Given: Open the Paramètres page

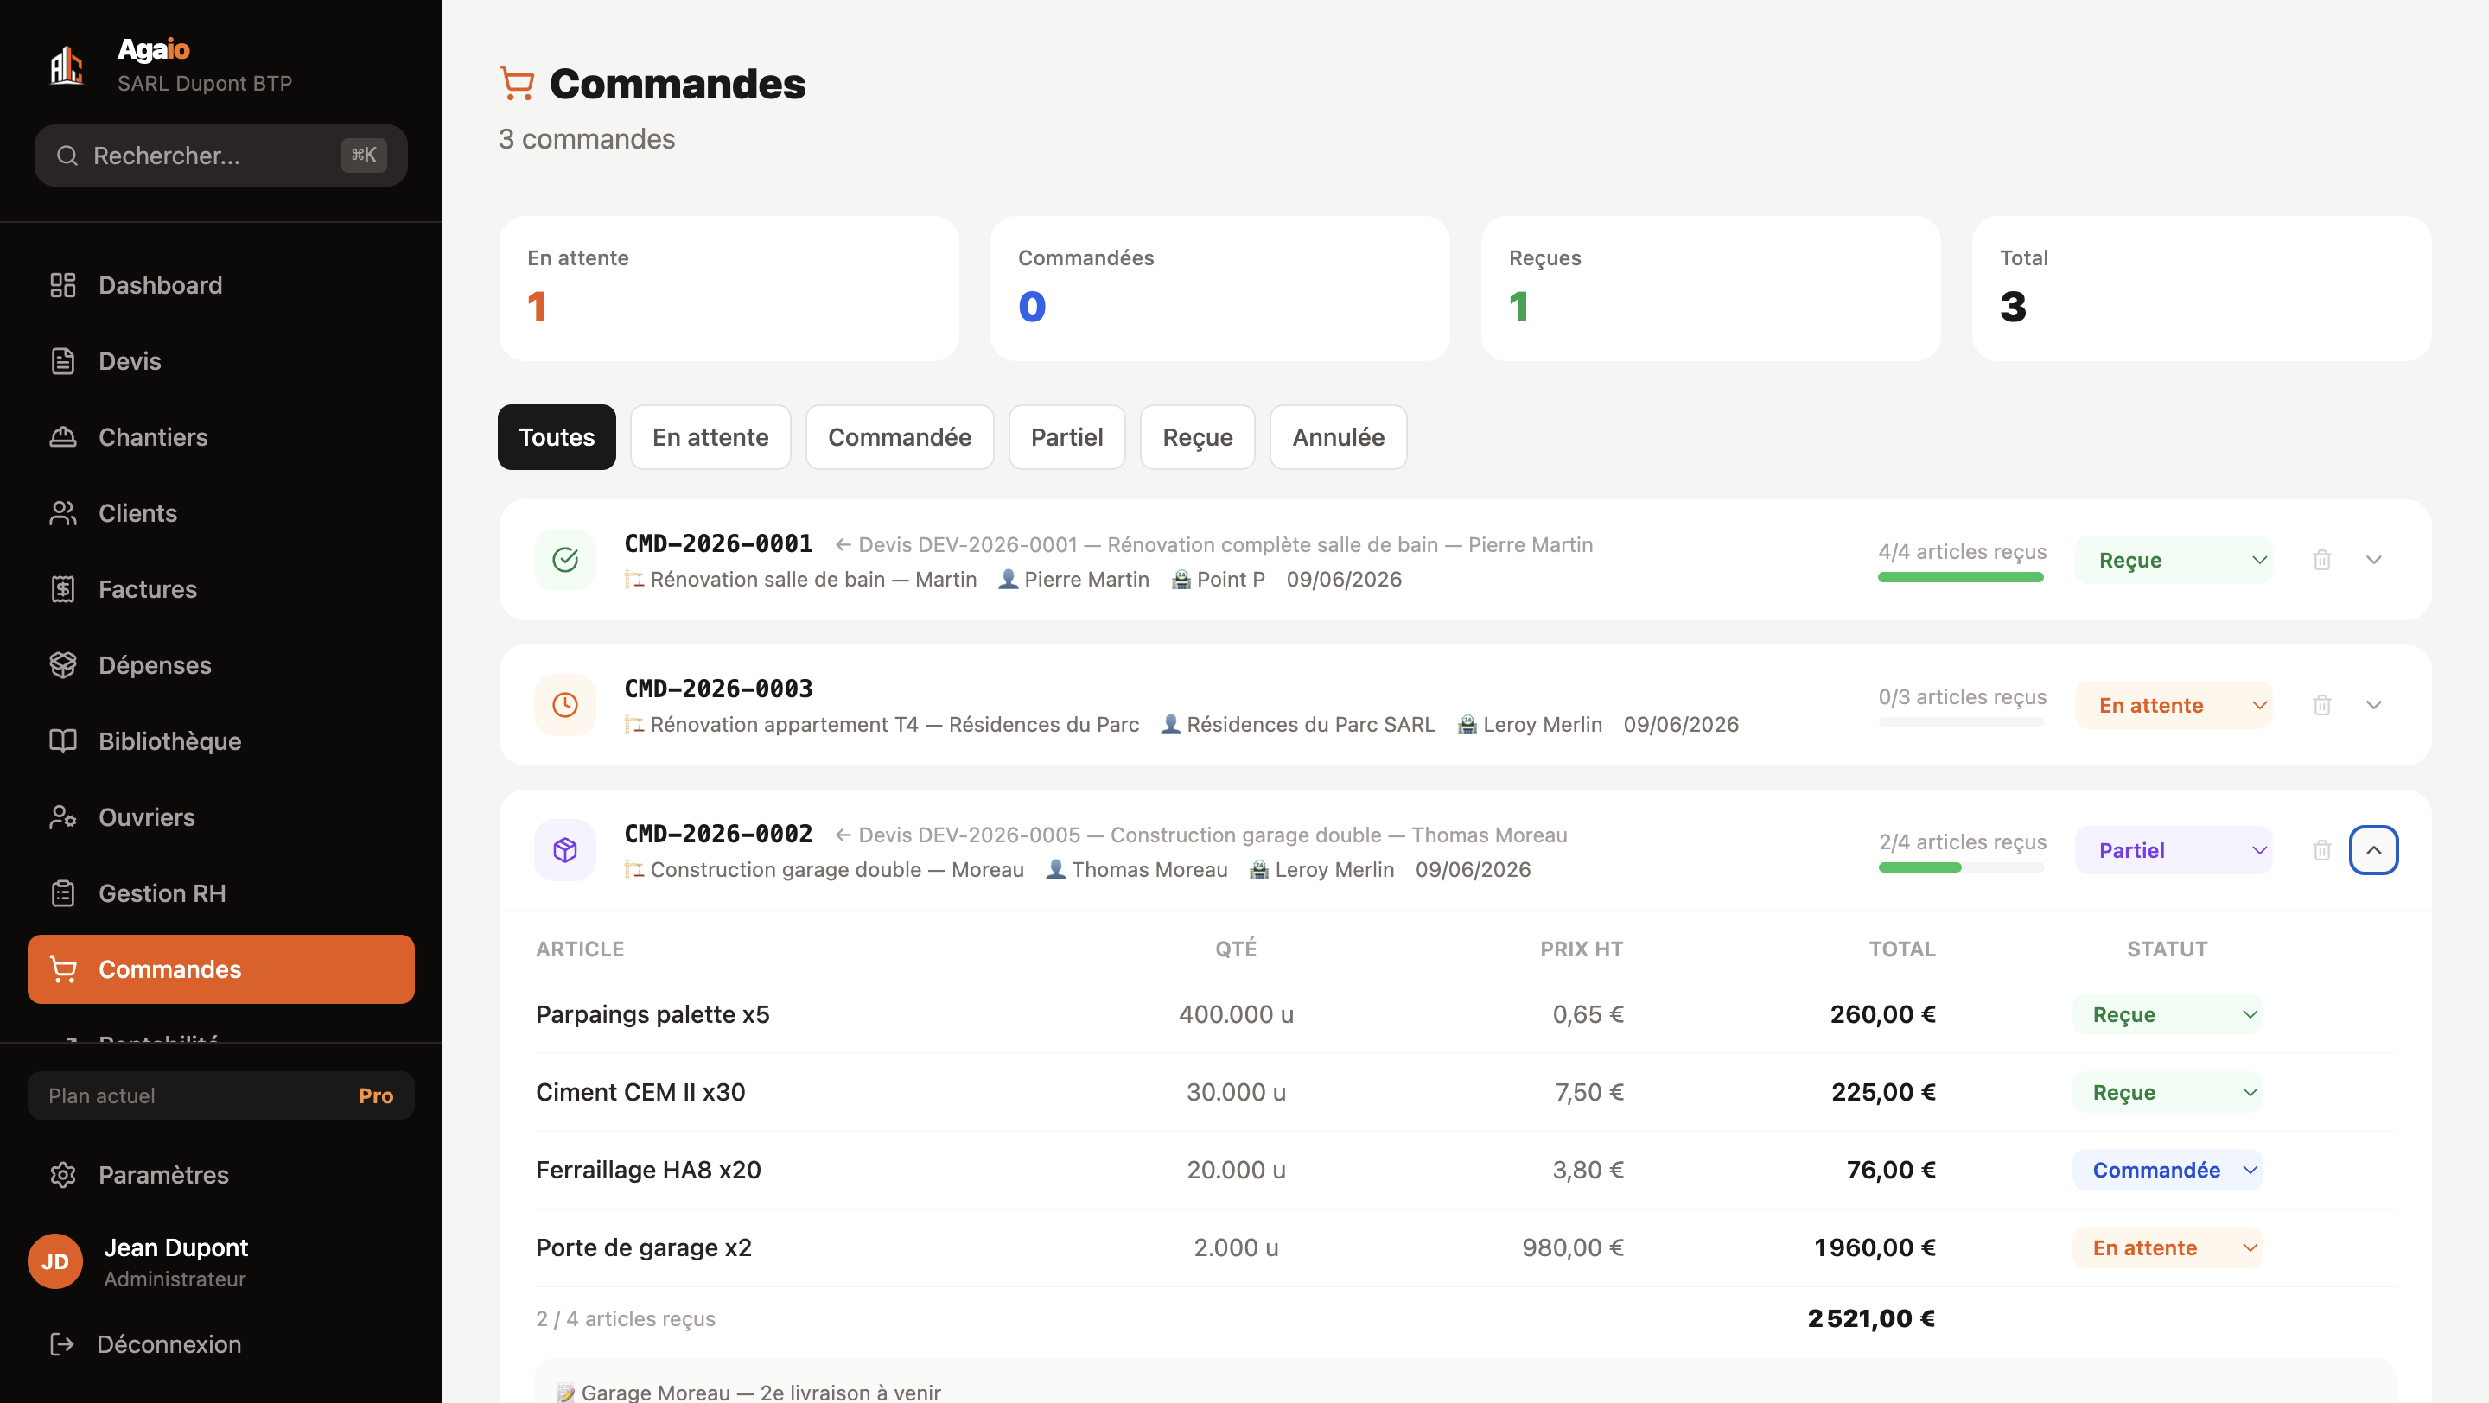Looking at the screenshot, I should [221, 1175].
